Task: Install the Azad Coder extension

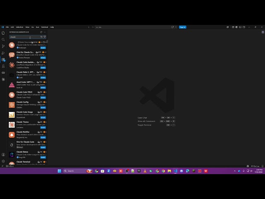Action: pyautogui.click(x=43, y=87)
